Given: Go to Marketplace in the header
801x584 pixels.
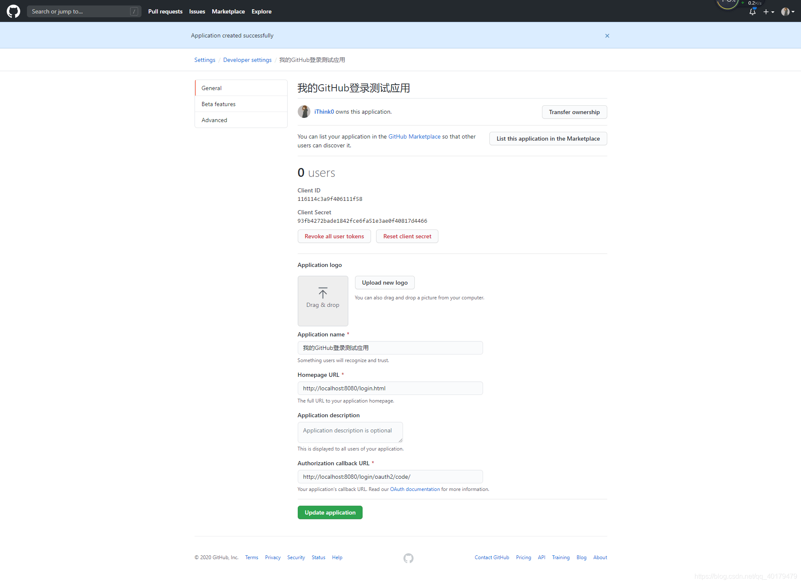Looking at the screenshot, I should pos(228,11).
